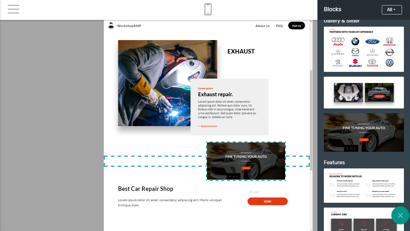410x231 pixels.
Task: Click the Lexus logo in partners block
Action: 338,52
